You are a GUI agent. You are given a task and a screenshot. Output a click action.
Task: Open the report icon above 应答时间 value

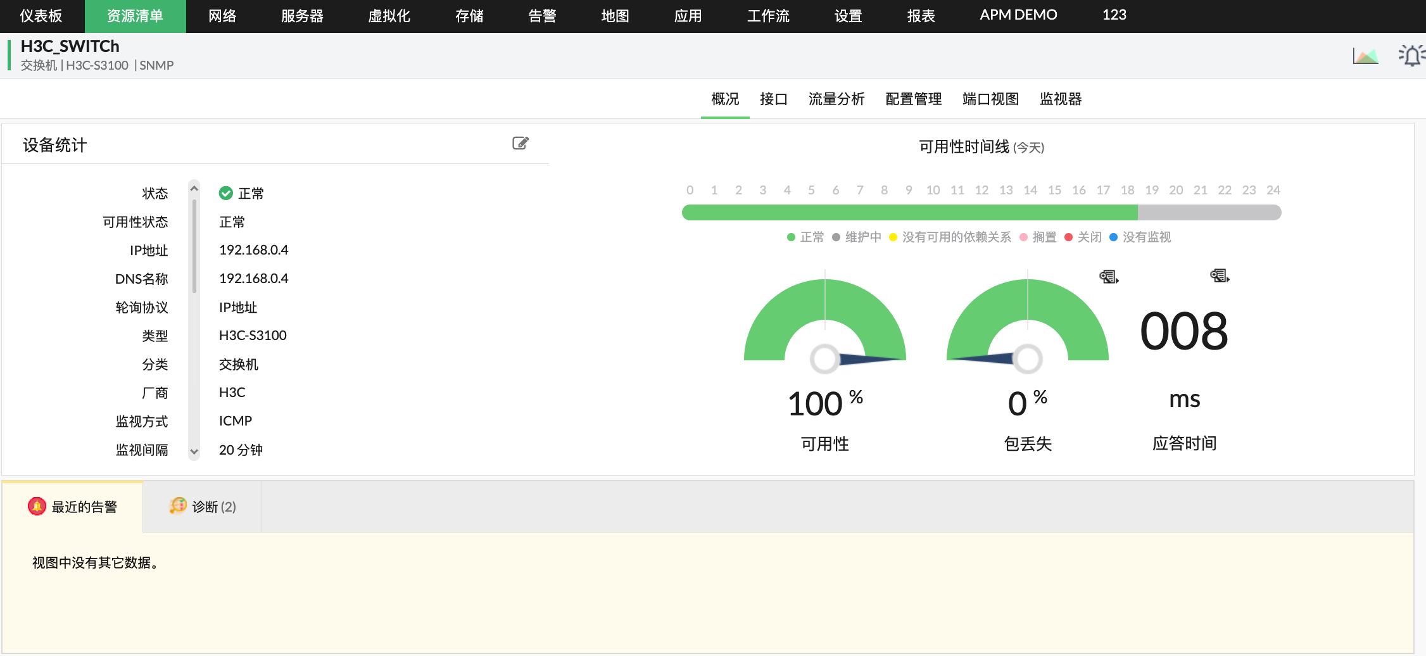click(1219, 277)
